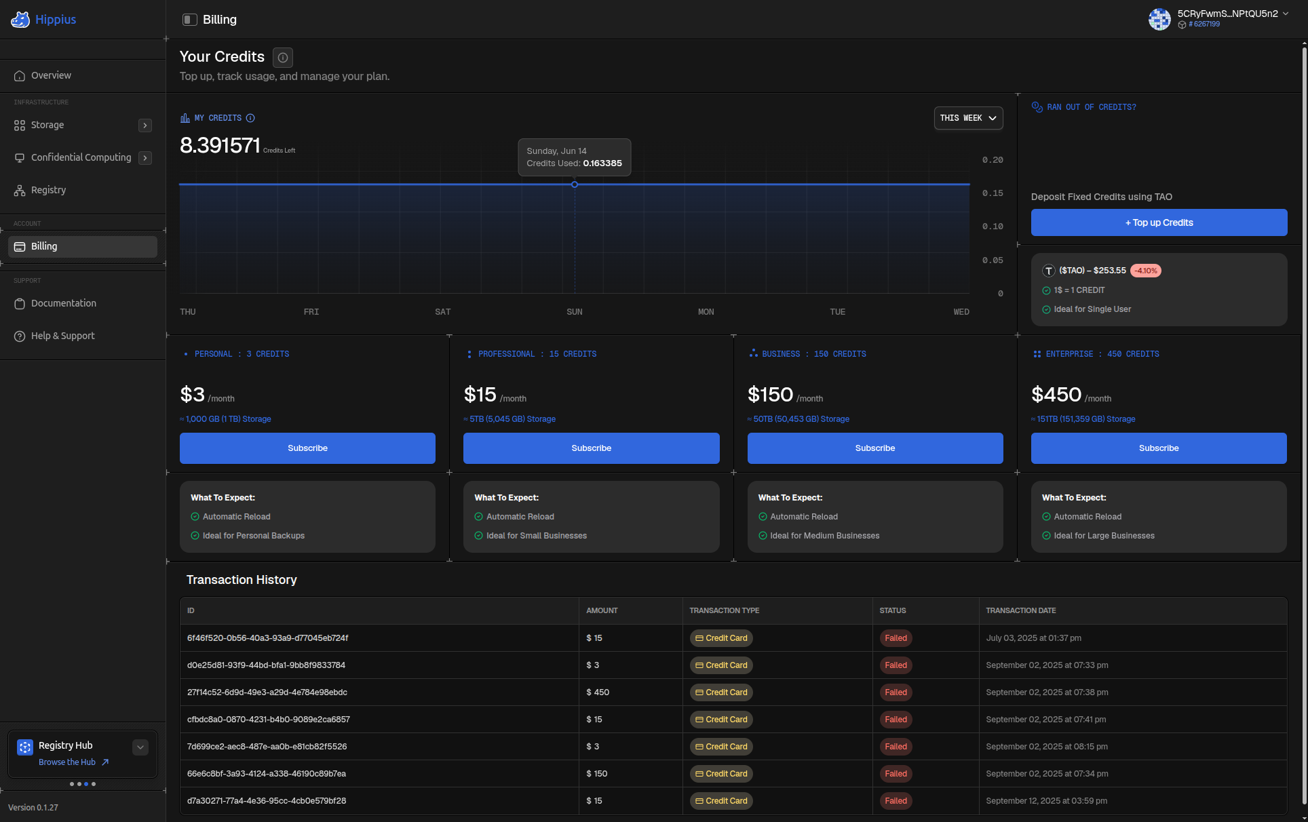Click the block number 6267199 cube icon
The height and width of the screenshot is (822, 1308).
click(1182, 24)
